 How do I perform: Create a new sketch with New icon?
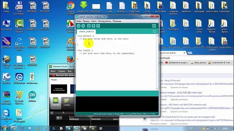click(x=89, y=26)
